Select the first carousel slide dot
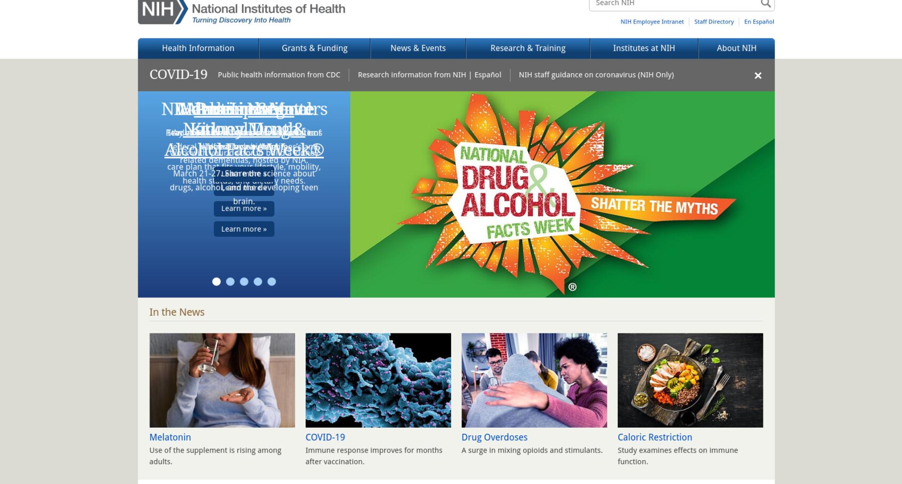 217,281
